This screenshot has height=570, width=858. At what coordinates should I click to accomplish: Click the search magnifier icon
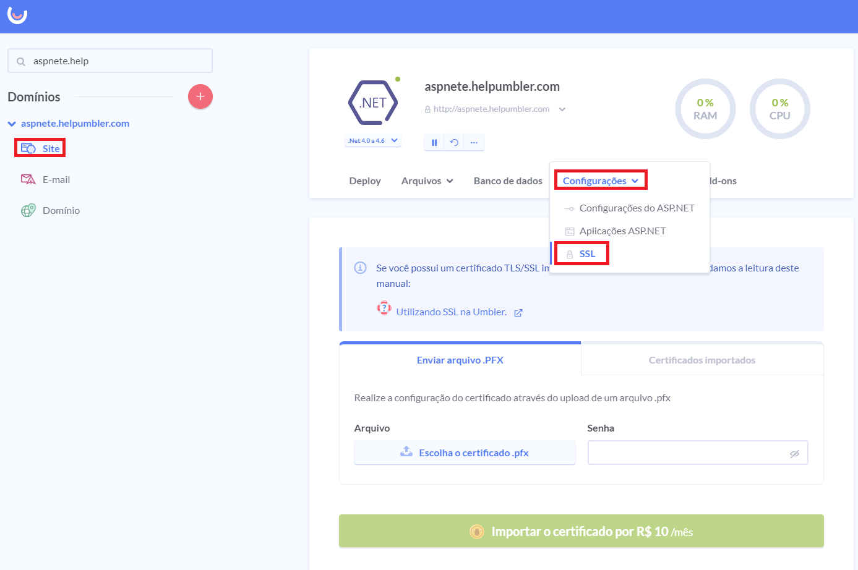coord(21,61)
